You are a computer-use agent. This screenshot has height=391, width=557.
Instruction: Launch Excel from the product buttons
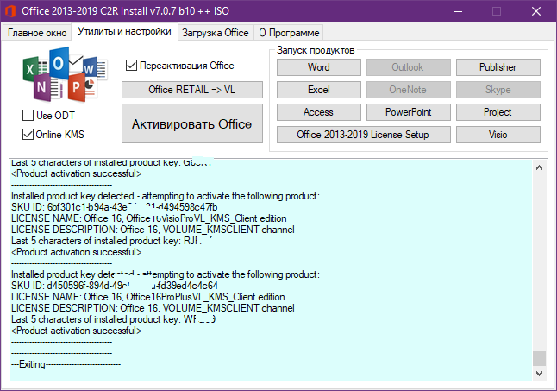tap(318, 90)
